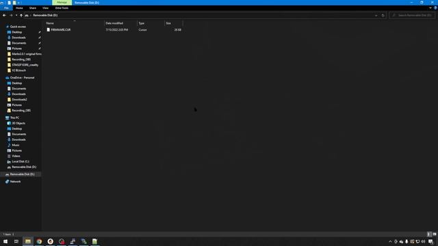Click the FIRMWARE.CUR file icon

point(49,29)
